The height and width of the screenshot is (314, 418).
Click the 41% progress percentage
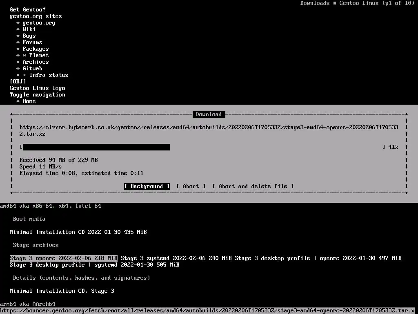393,147
